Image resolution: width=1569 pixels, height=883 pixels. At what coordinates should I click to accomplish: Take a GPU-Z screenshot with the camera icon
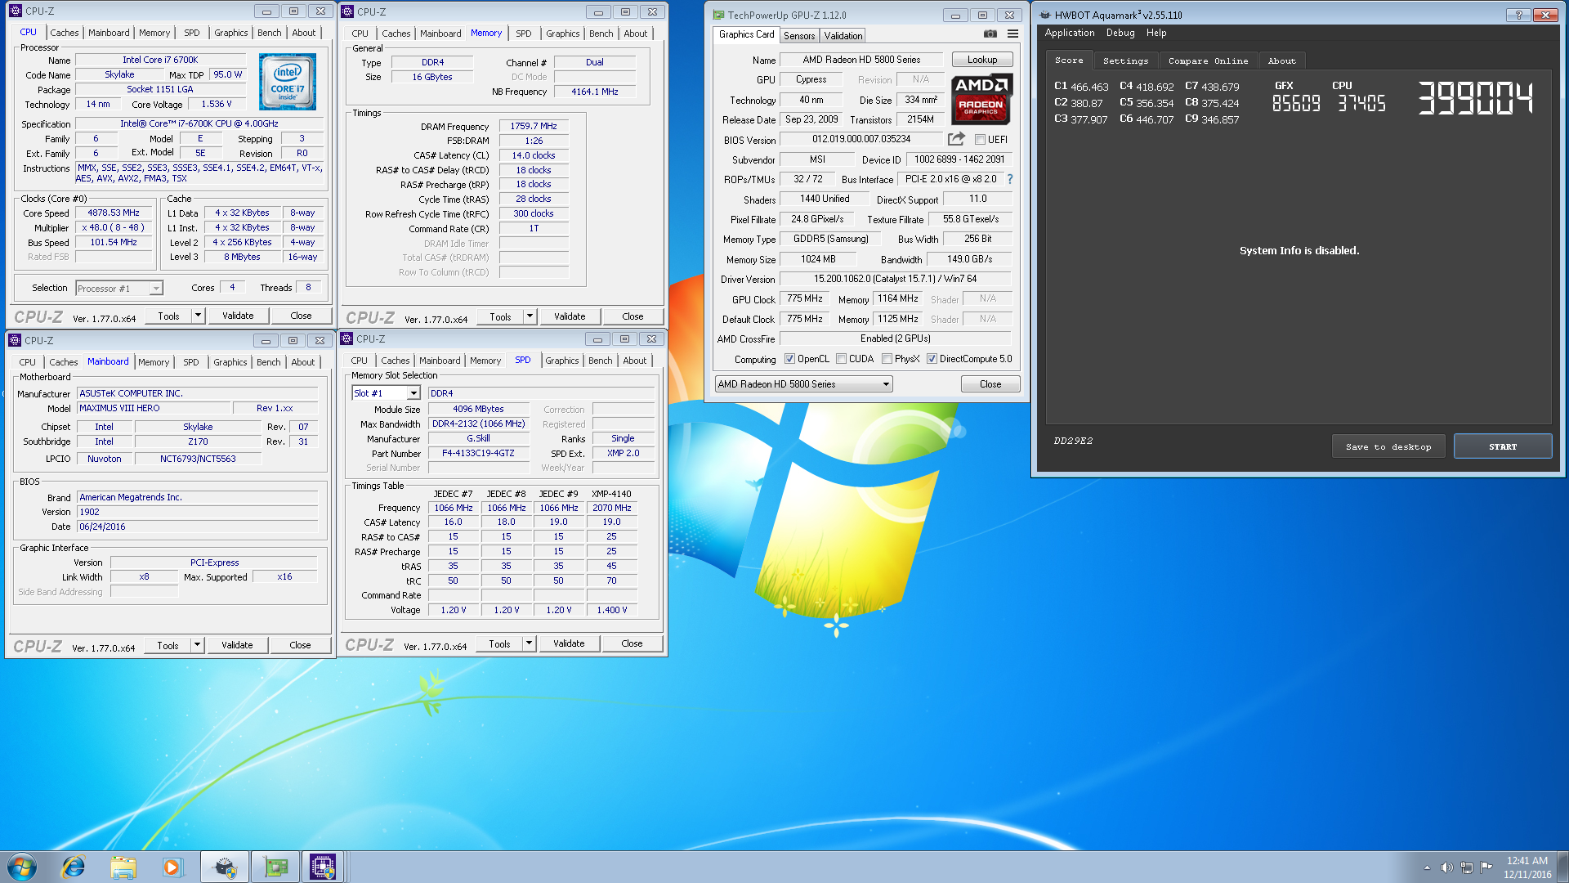click(x=990, y=34)
